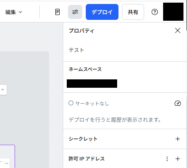This screenshot has width=187, height=168.
Task: Open the 編集 dropdown menu
Action: [x=14, y=12]
